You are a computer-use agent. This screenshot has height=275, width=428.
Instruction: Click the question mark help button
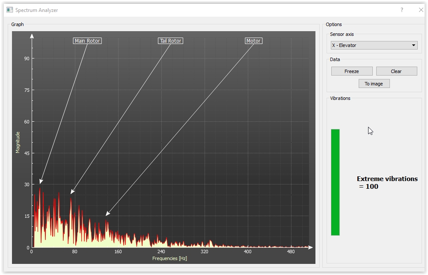[401, 10]
